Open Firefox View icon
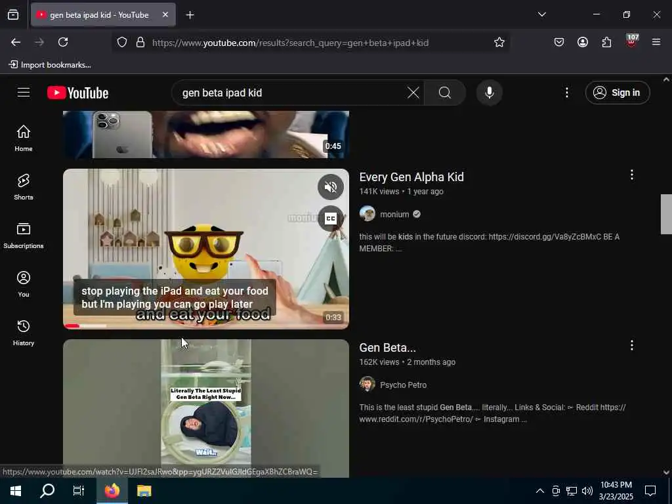This screenshot has width=672, height=504. tap(13, 14)
